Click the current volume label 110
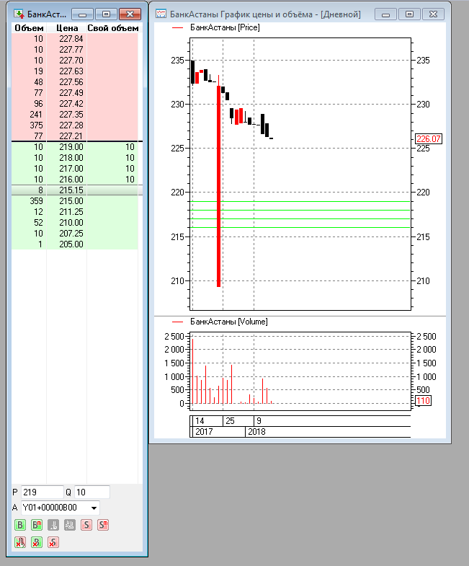The image size is (469, 566). tap(423, 401)
